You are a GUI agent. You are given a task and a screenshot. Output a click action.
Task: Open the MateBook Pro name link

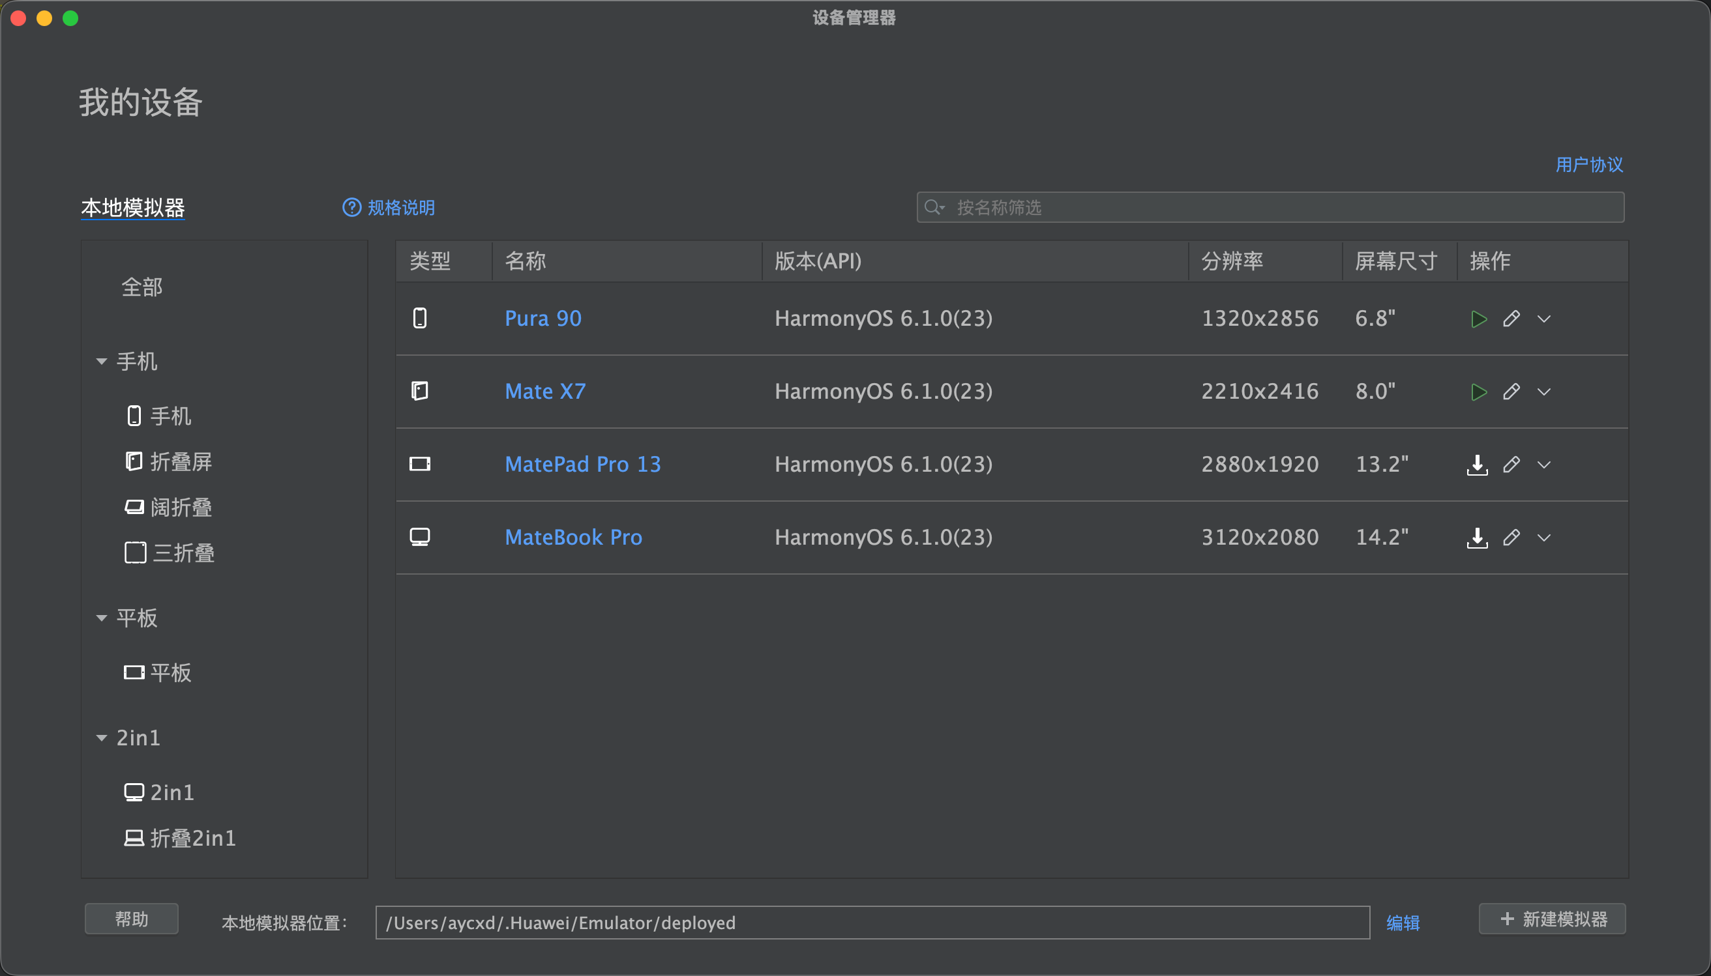pyautogui.click(x=573, y=538)
